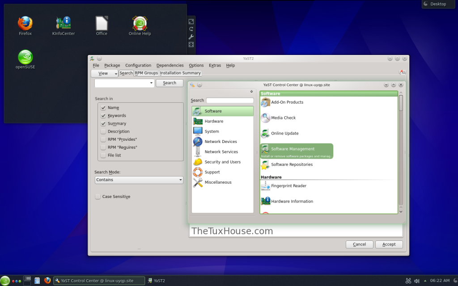
Task: Switch to the Installation Summary tab
Action: (180, 73)
